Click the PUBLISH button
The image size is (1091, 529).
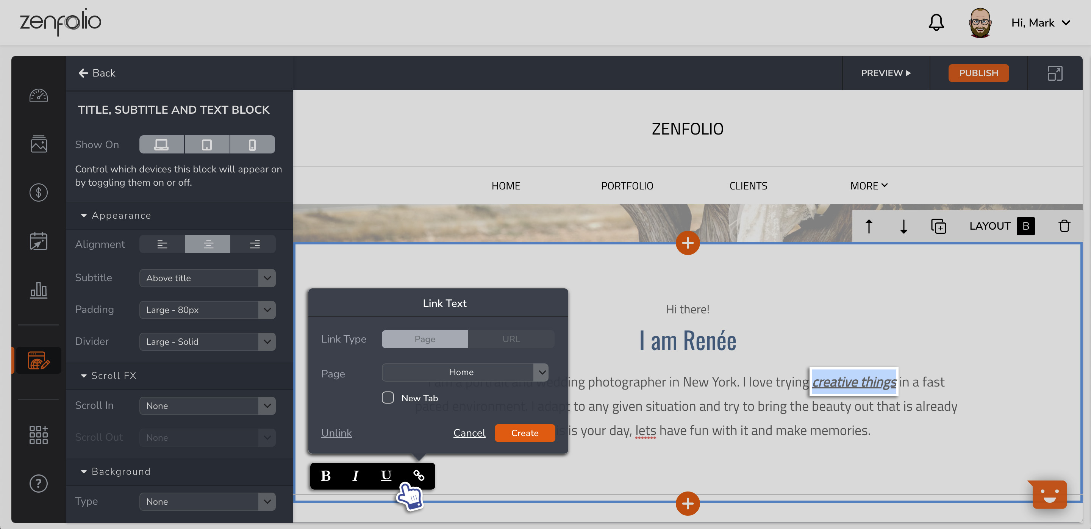click(x=978, y=73)
